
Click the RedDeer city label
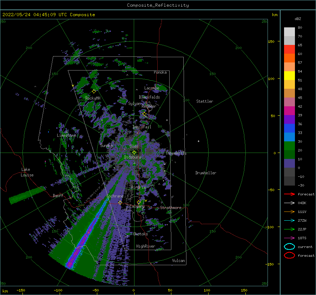pos(149,106)
